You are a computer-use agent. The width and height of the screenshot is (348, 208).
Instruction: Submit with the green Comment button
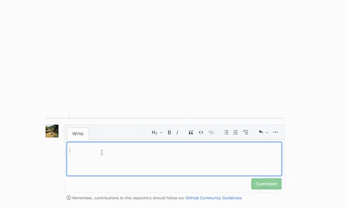266,184
